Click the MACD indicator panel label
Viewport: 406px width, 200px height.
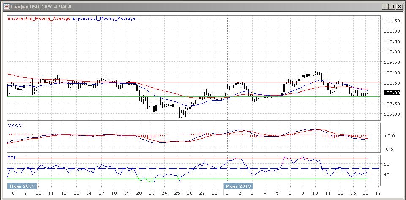[14, 126]
